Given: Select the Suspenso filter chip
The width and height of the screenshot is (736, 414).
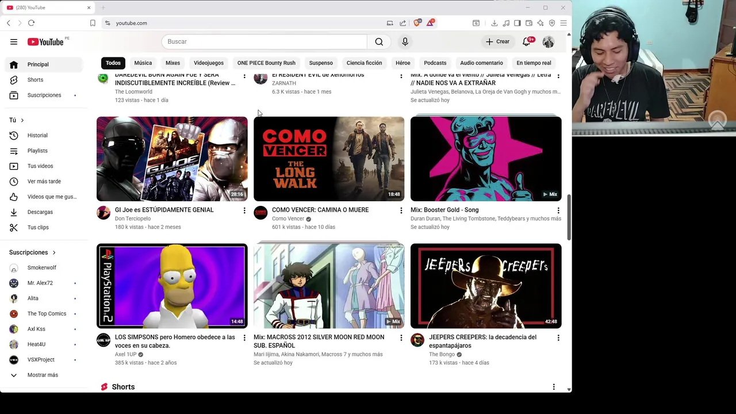Looking at the screenshot, I should pos(321,63).
